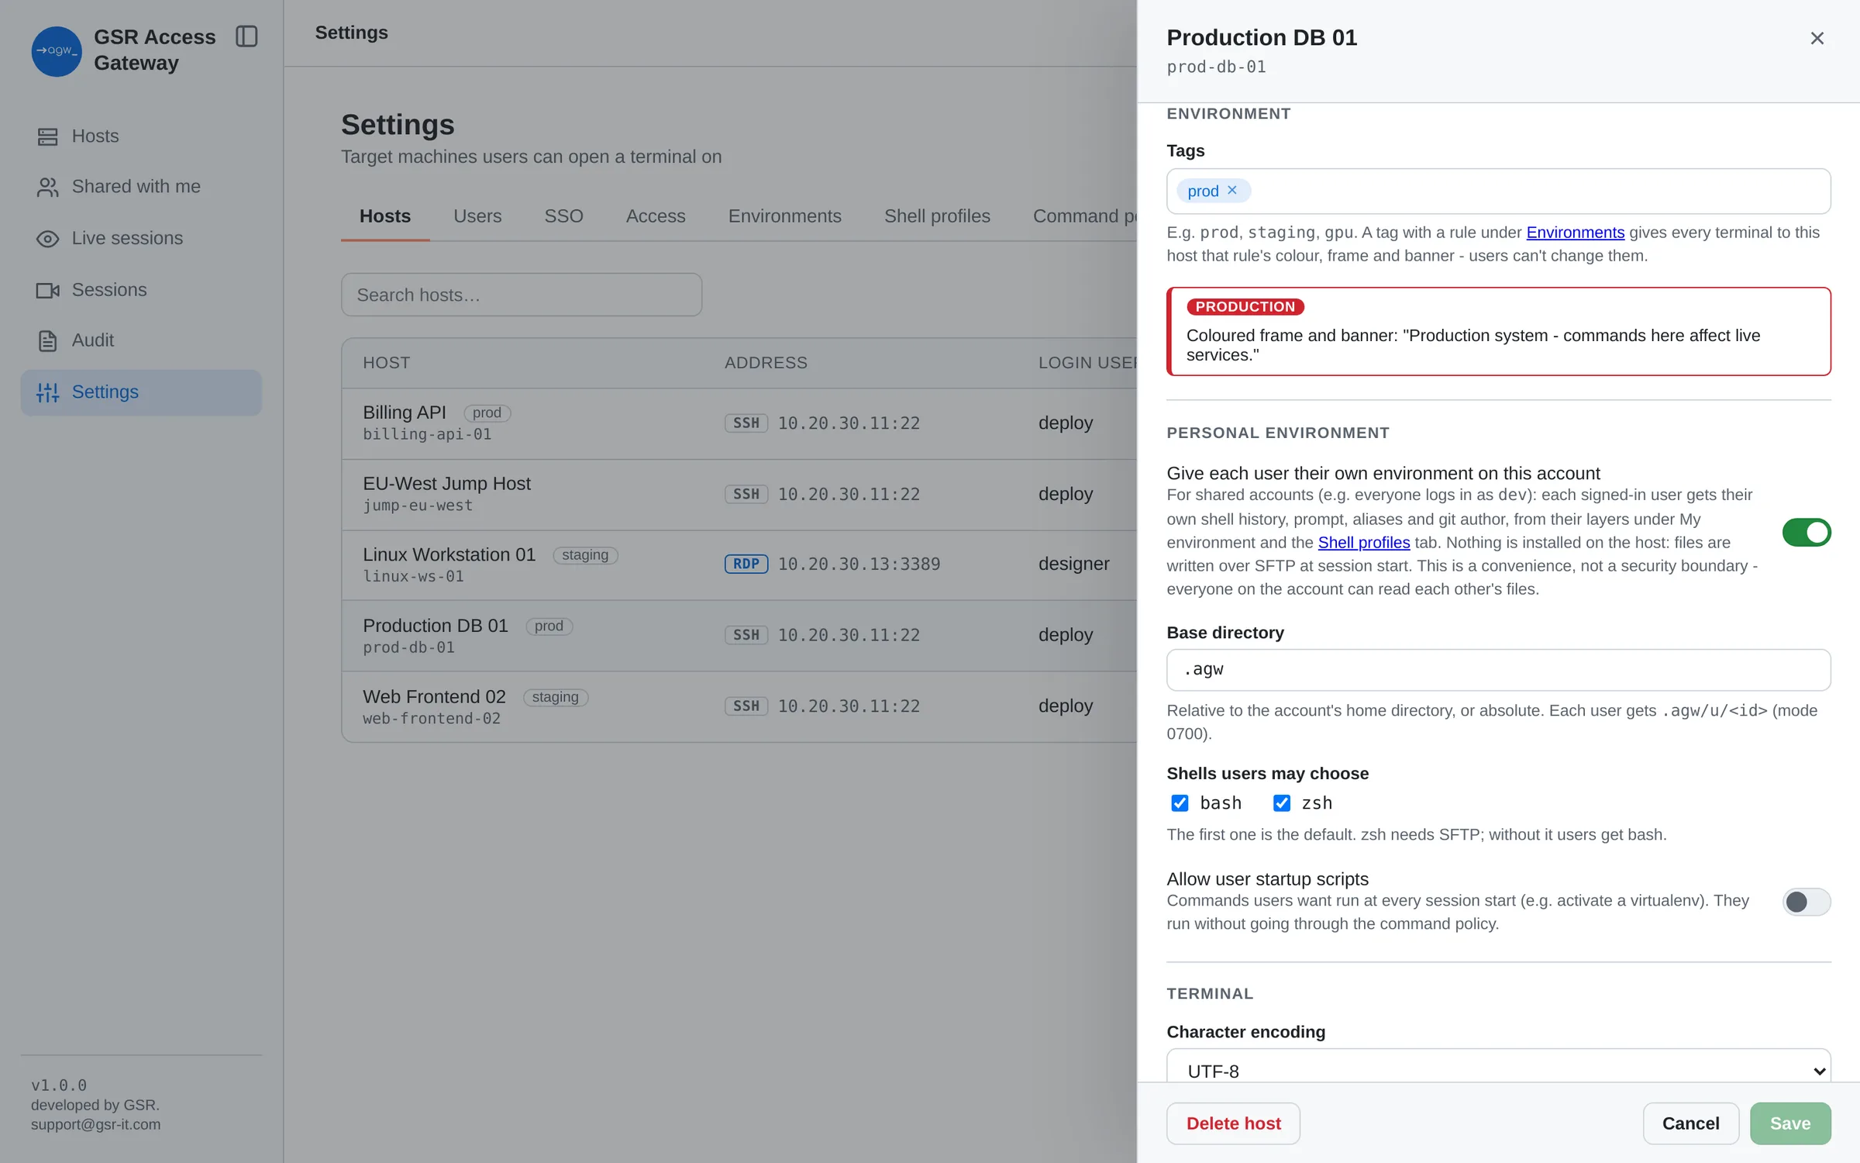This screenshot has height=1163, width=1860.
Task: Select the Web Frontend 02 row
Action: point(739,706)
